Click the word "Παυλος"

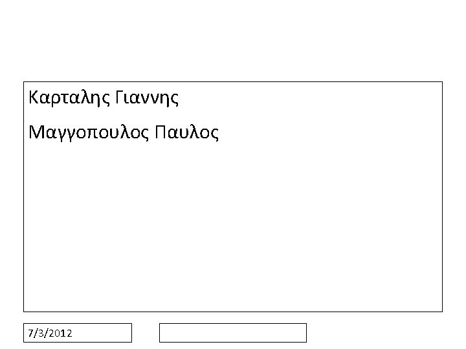point(186,132)
